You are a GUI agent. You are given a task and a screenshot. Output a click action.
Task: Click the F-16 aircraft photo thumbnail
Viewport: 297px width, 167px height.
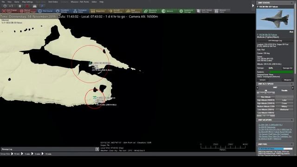[x=275, y=19]
